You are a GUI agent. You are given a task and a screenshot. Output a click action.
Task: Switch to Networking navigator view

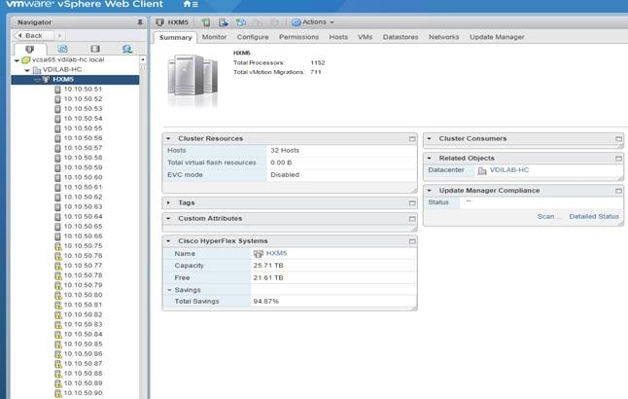click(127, 49)
